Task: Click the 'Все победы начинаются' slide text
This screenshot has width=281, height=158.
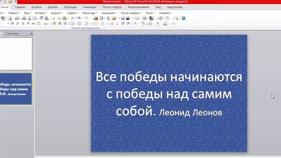Action: pyautogui.click(x=169, y=77)
